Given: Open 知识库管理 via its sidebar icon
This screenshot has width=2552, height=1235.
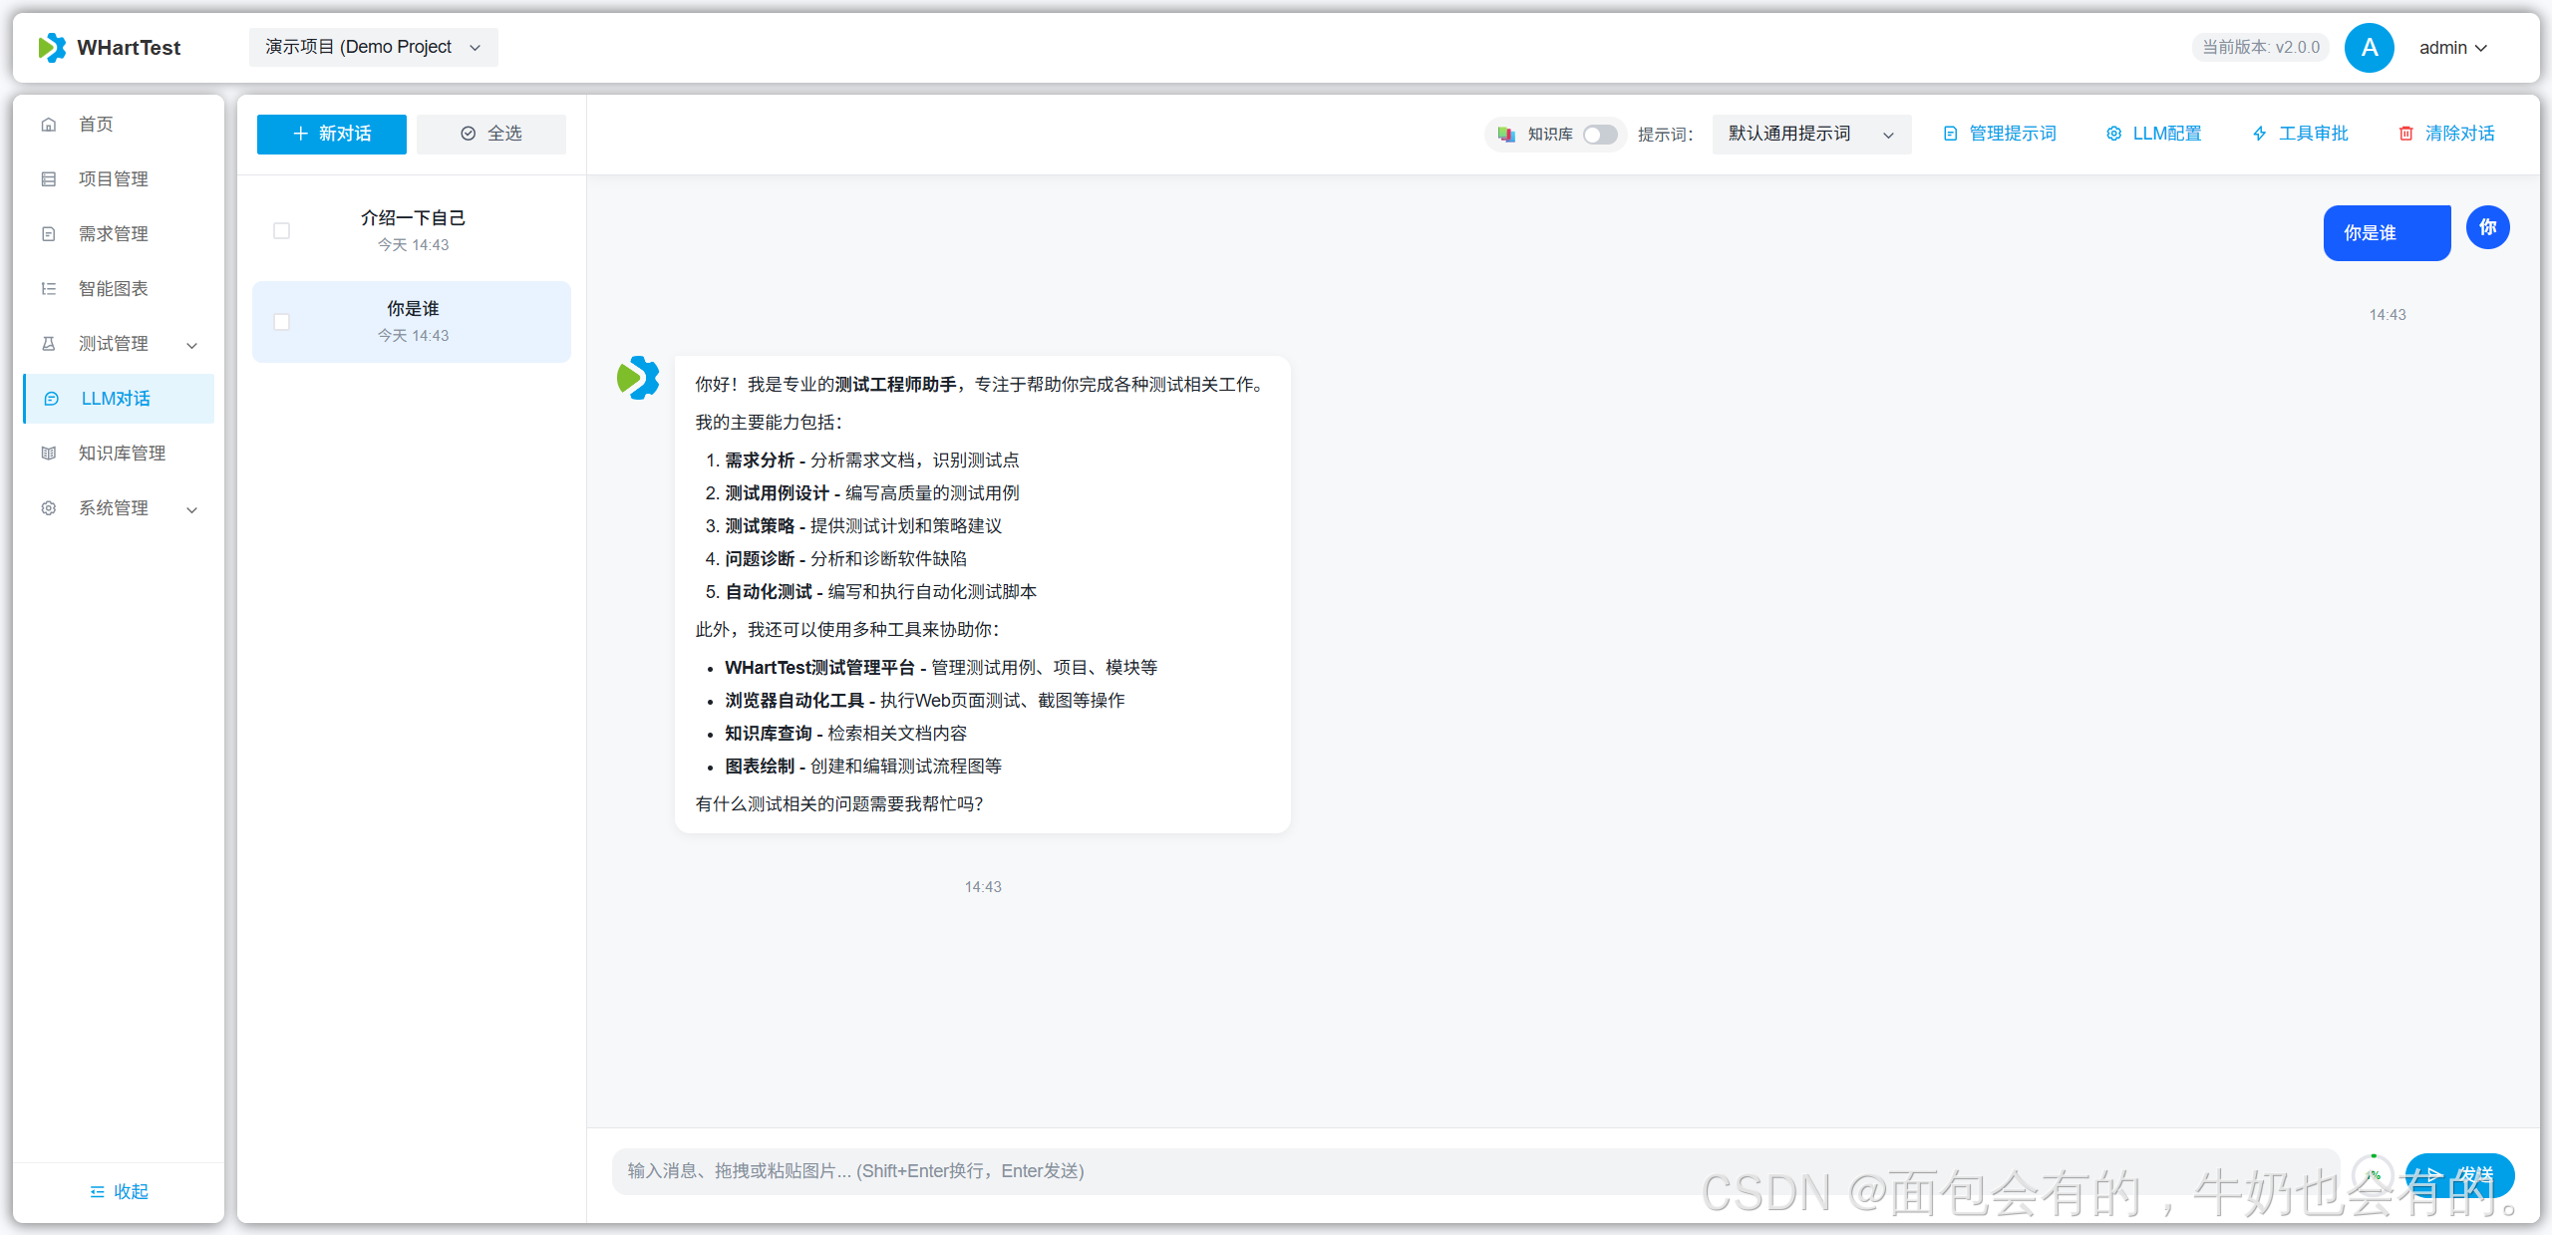Looking at the screenshot, I should point(49,453).
